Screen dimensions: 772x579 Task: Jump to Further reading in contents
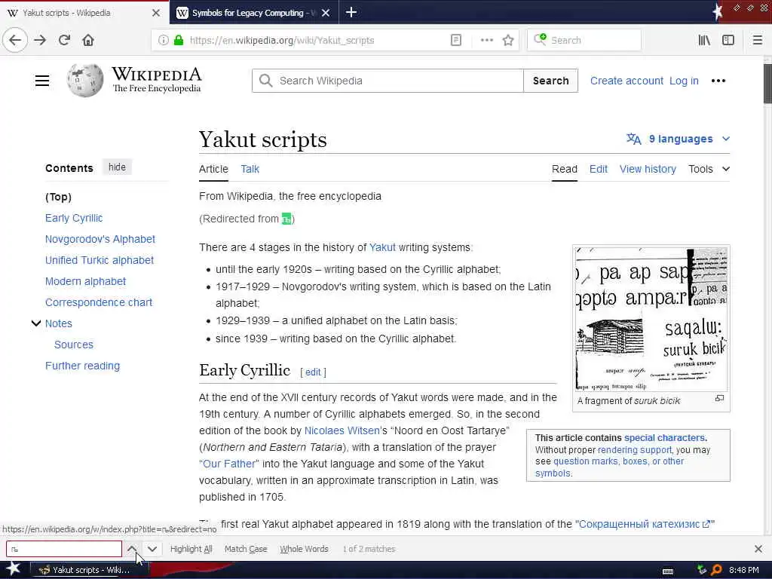(x=82, y=366)
